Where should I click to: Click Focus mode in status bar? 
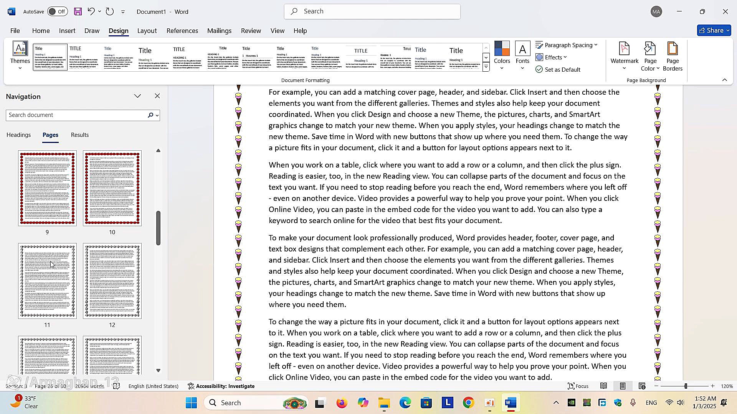578,386
